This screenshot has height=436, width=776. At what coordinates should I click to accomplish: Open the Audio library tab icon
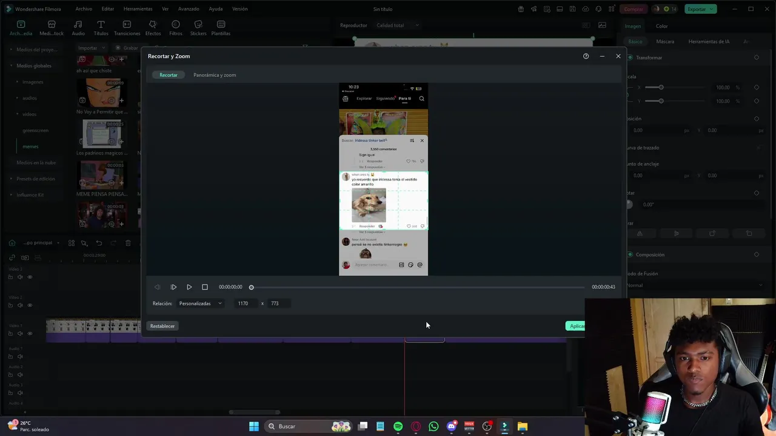(x=78, y=24)
